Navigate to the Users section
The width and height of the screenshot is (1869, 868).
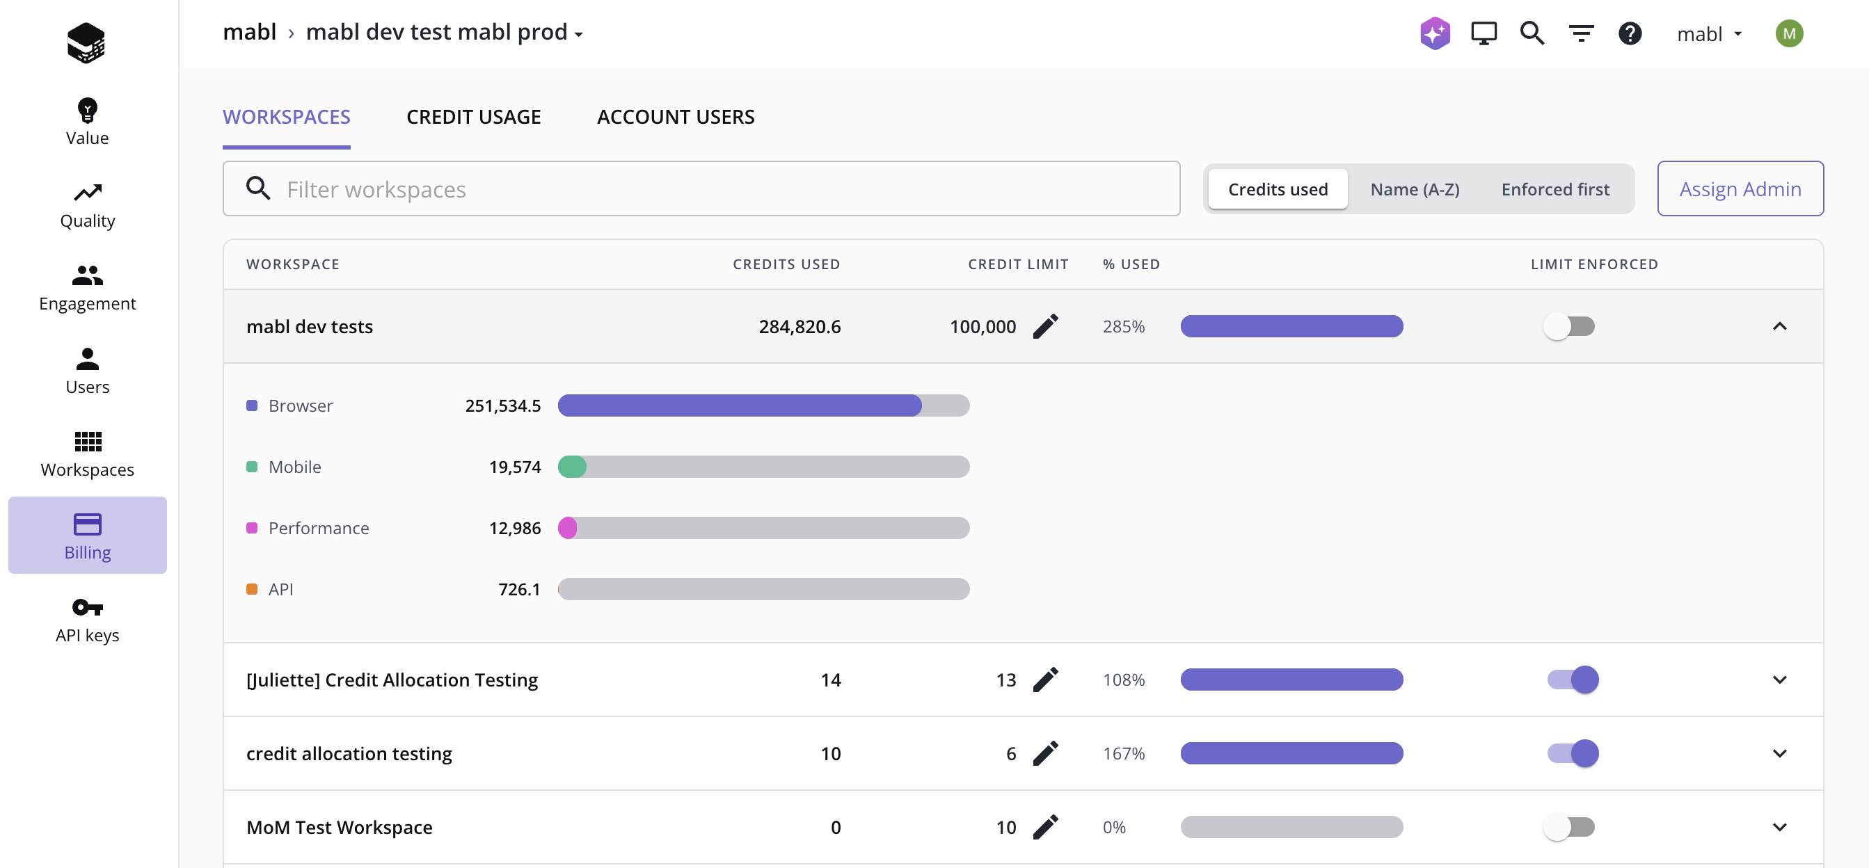(87, 371)
